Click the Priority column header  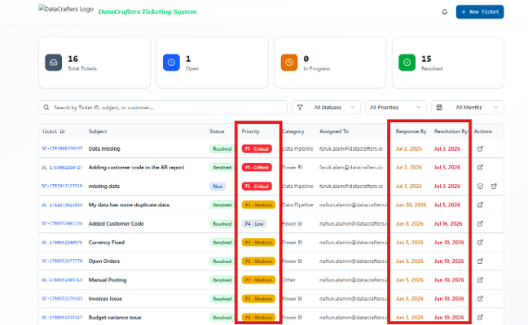click(250, 131)
